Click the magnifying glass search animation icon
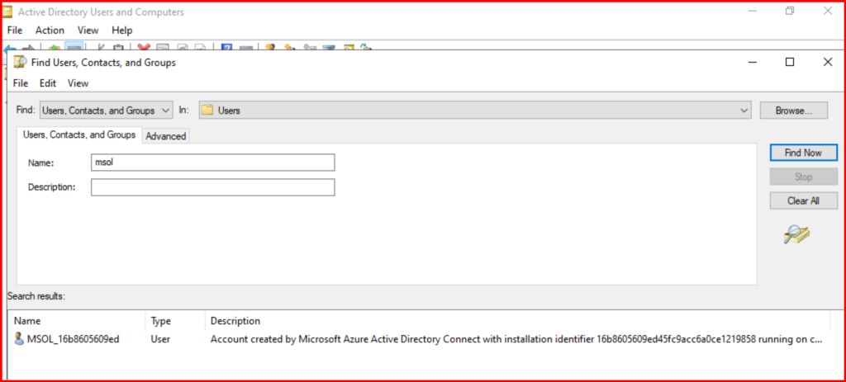The image size is (846, 382). pos(796,236)
